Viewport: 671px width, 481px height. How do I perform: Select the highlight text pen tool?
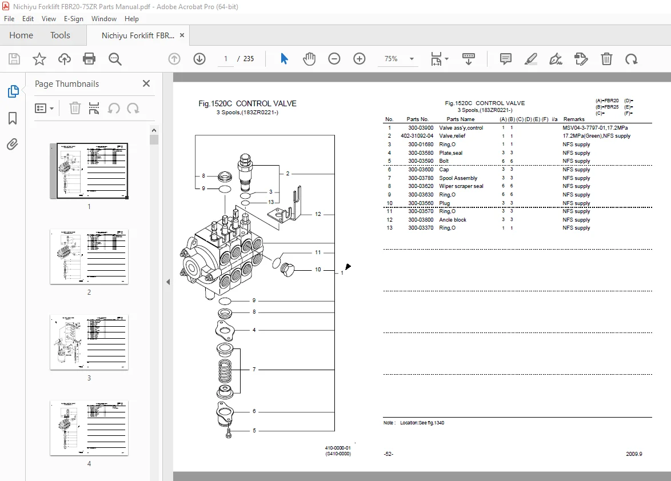coord(530,59)
